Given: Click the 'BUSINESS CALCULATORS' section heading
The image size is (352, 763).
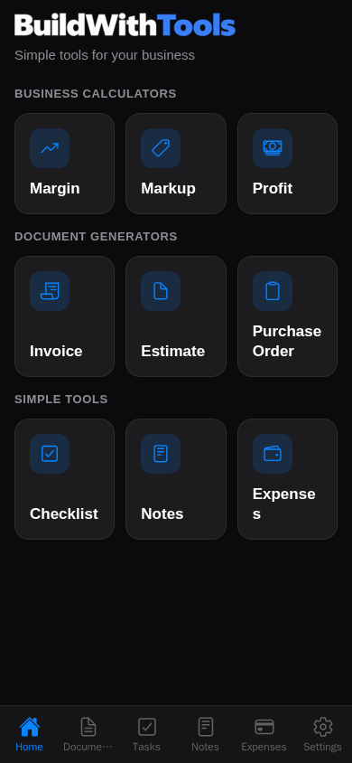Looking at the screenshot, I should (96, 94).
